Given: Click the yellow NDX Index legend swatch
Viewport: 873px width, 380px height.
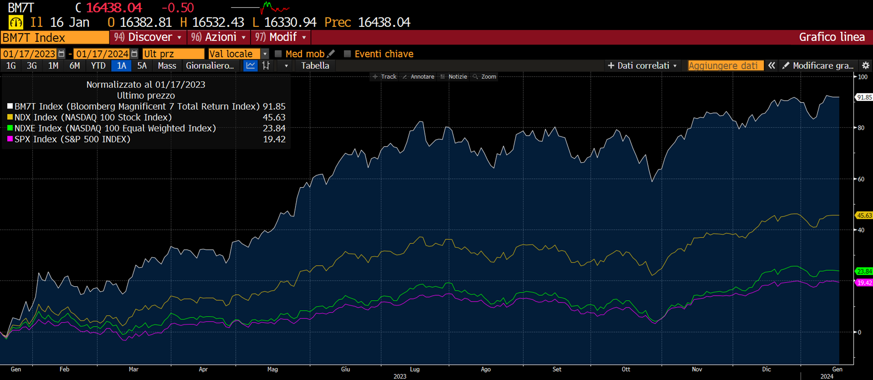Looking at the screenshot, I should click(10, 117).
